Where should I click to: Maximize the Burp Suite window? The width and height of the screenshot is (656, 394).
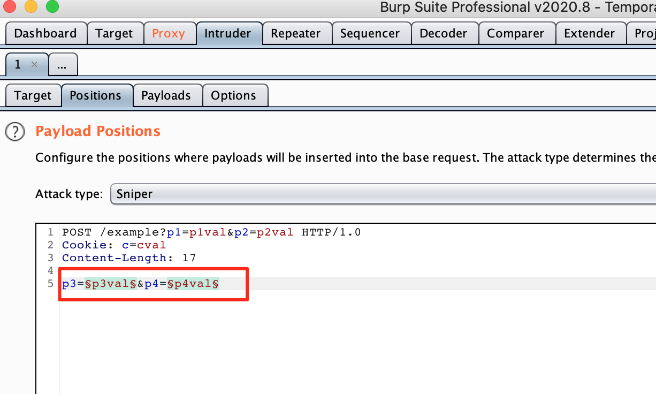tap(52, 7)
